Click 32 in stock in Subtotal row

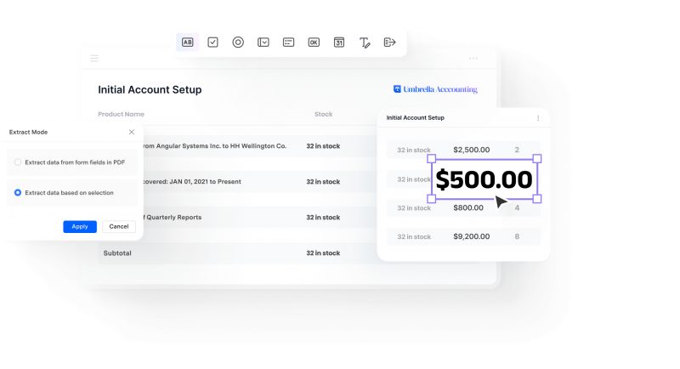323,253
